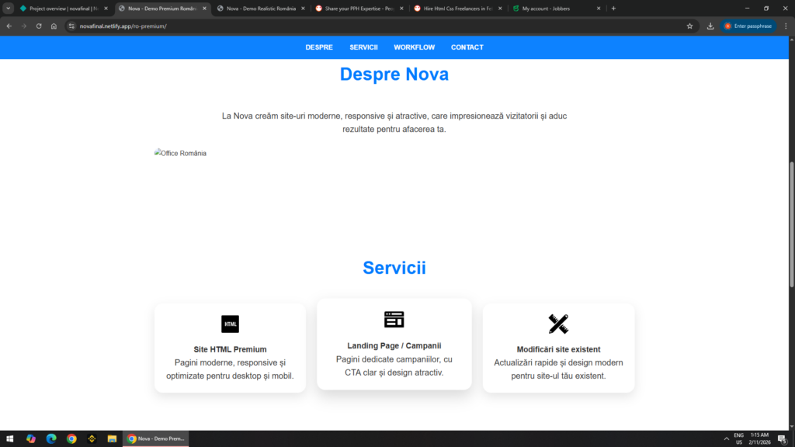Click the Enter passphrase button
795x447 pixels.
tap(748, 26)
